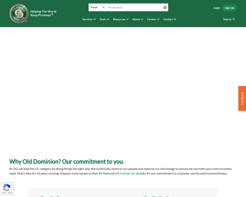Click the Track label button
Screen dimensions: 246x197
94,7
